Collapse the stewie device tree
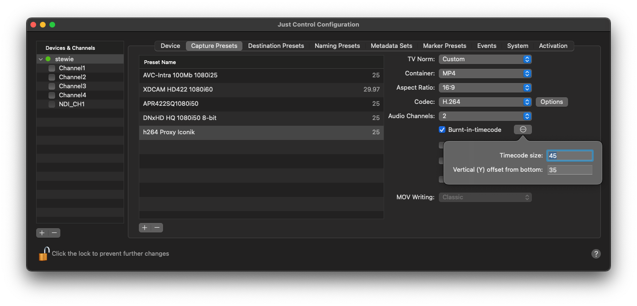 40,59
